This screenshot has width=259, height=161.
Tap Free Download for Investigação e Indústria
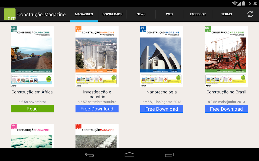click(x=97, y=109)
